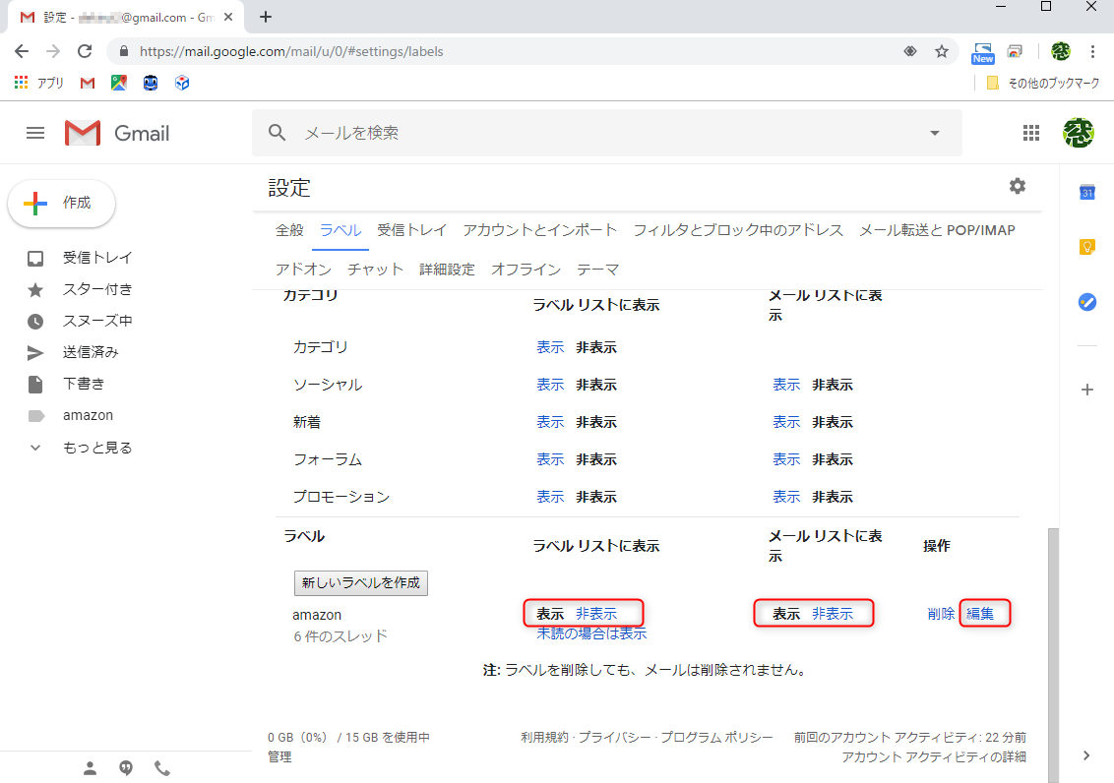Open Google Keep in the side panel

(1086, 247)
